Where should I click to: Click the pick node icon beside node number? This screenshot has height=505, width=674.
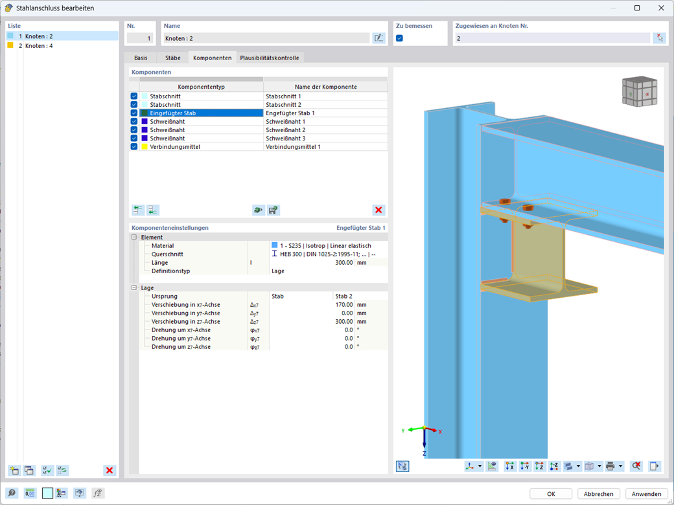[659, 38]
